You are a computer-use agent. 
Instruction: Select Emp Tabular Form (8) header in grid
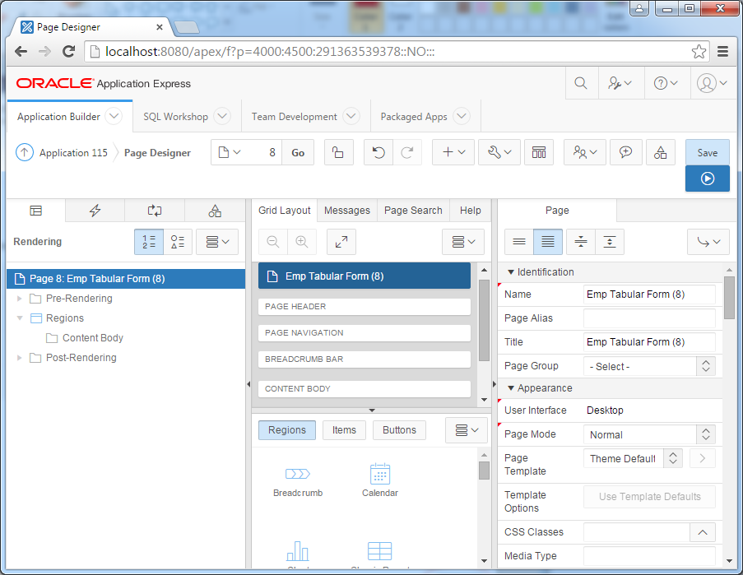pyautogui.click(x=364, y=276)
